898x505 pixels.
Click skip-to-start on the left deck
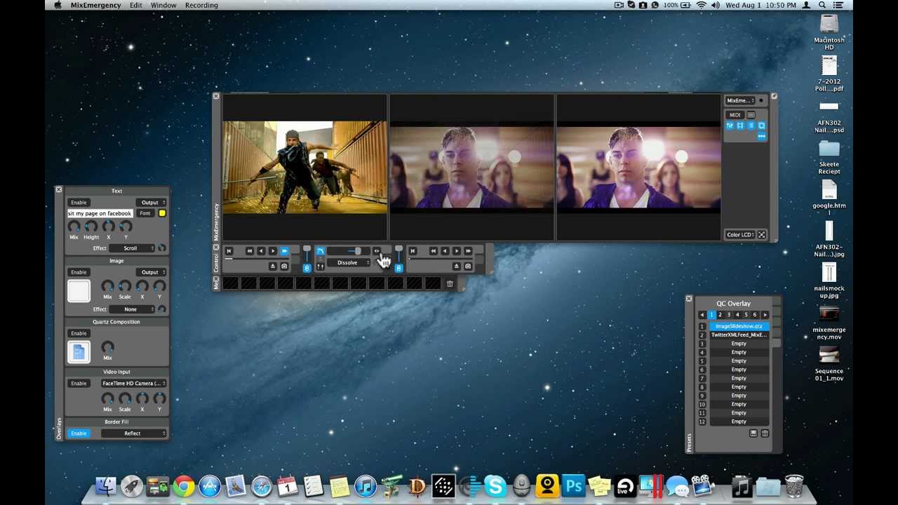[229, 250]
